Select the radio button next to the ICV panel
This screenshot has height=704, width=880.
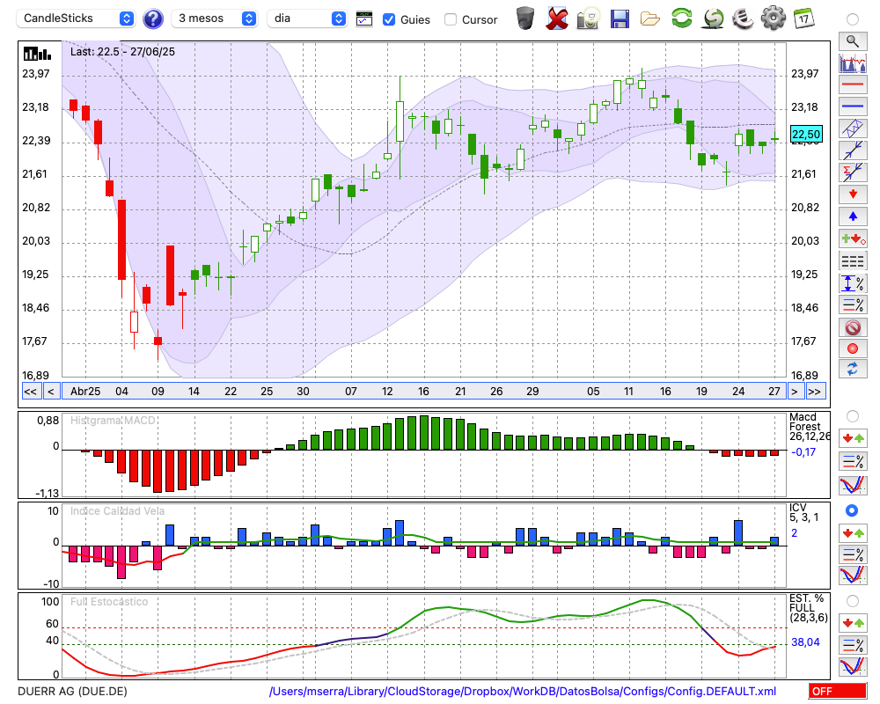(x=852, y=510)
